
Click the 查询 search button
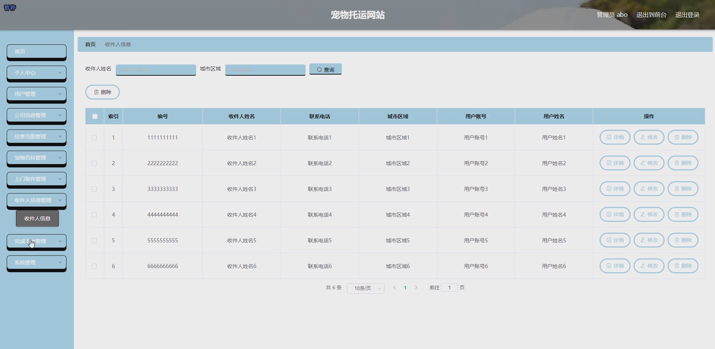tap(325, 69)
